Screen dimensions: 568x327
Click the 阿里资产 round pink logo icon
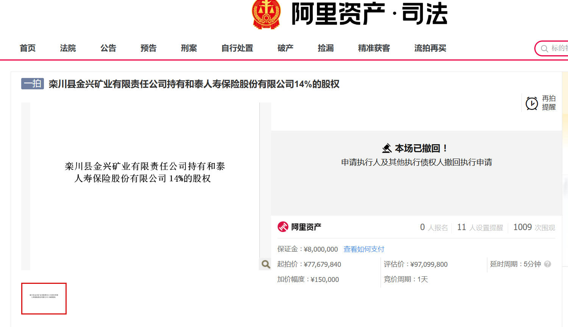click(283, 227)
